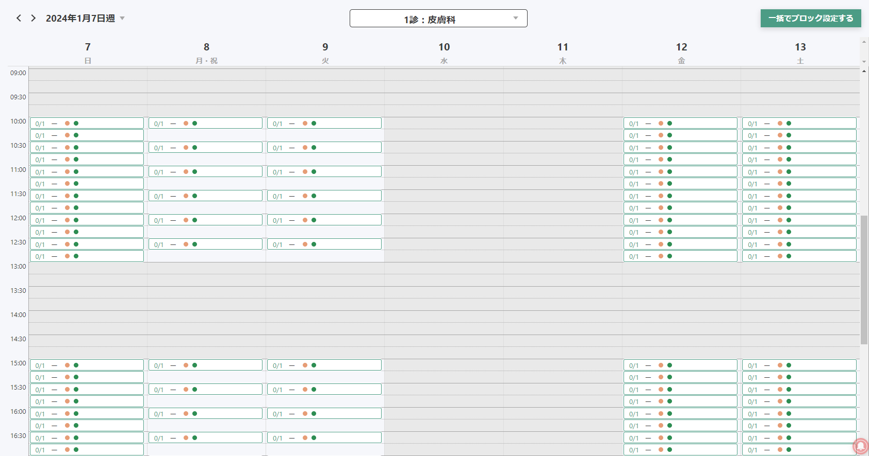
Task: Go to the next week arrow
Action: (34, 18)
